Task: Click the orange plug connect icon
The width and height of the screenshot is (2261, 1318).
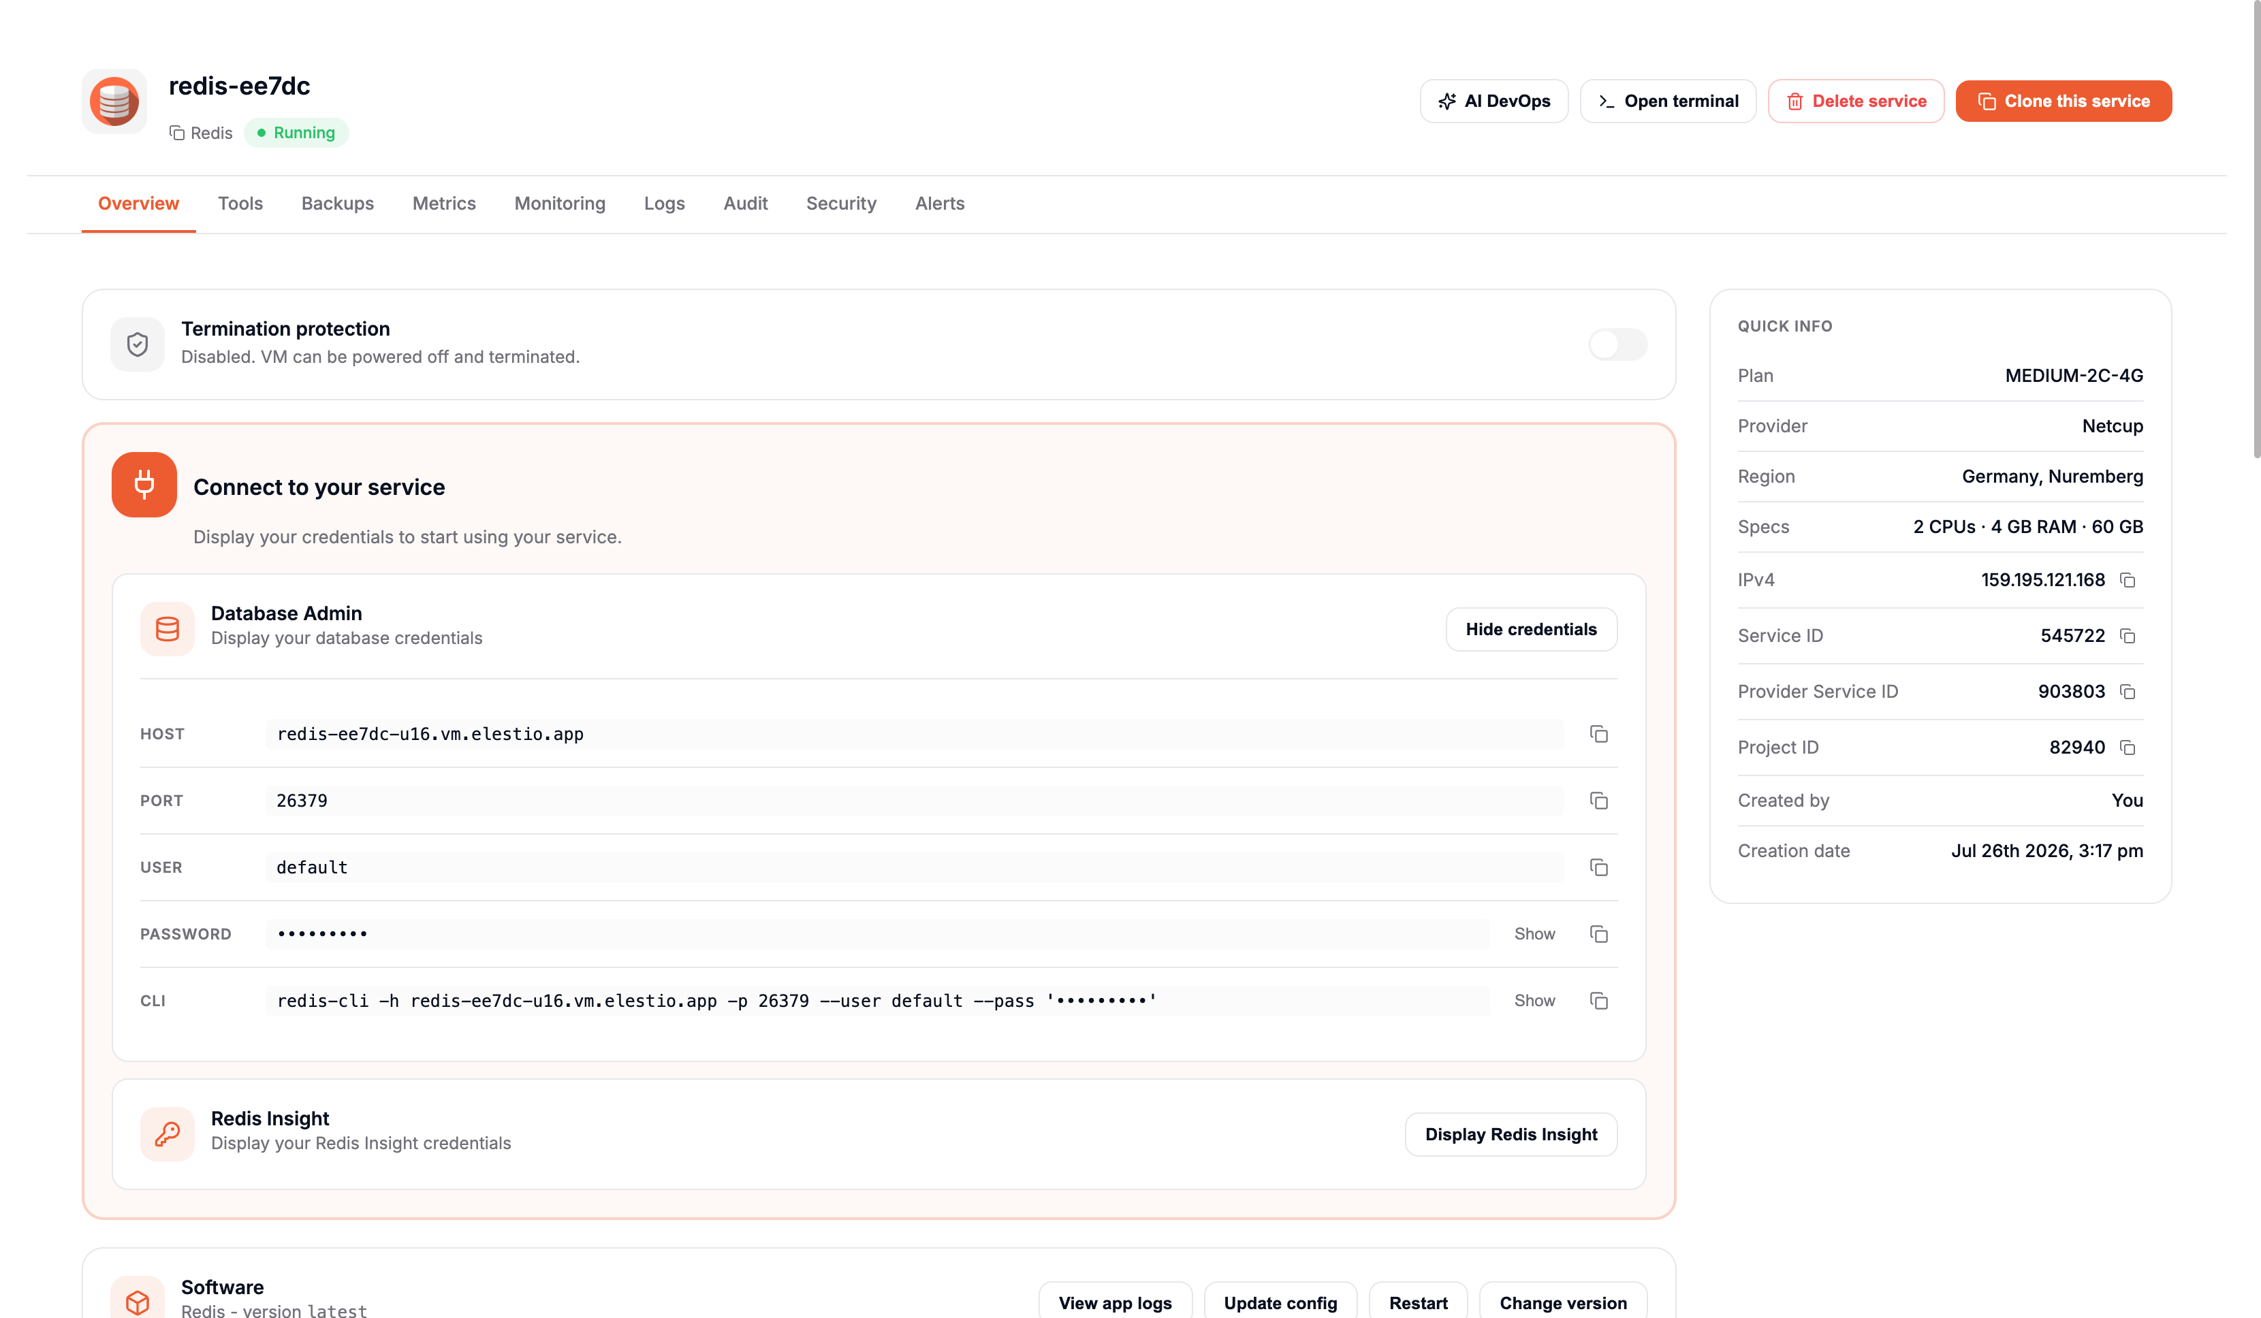Action: [x=144, y=485]
